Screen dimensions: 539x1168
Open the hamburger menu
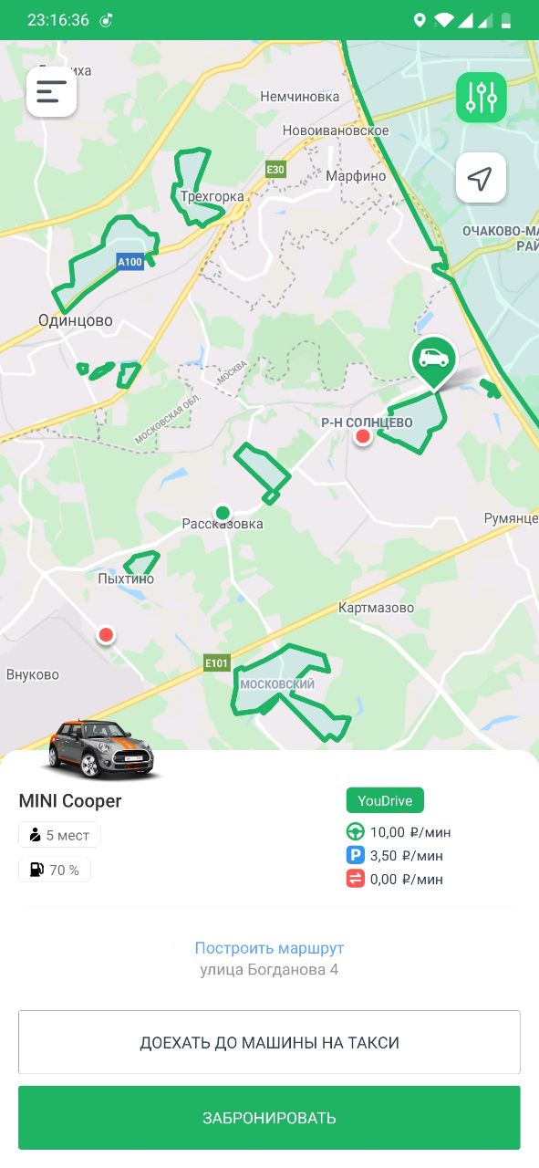(x=52, y=91)
